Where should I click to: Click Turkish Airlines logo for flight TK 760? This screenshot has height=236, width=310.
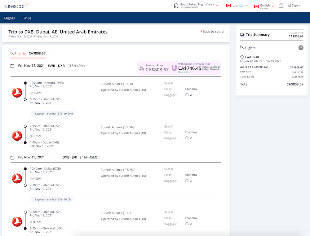[17, 136]
